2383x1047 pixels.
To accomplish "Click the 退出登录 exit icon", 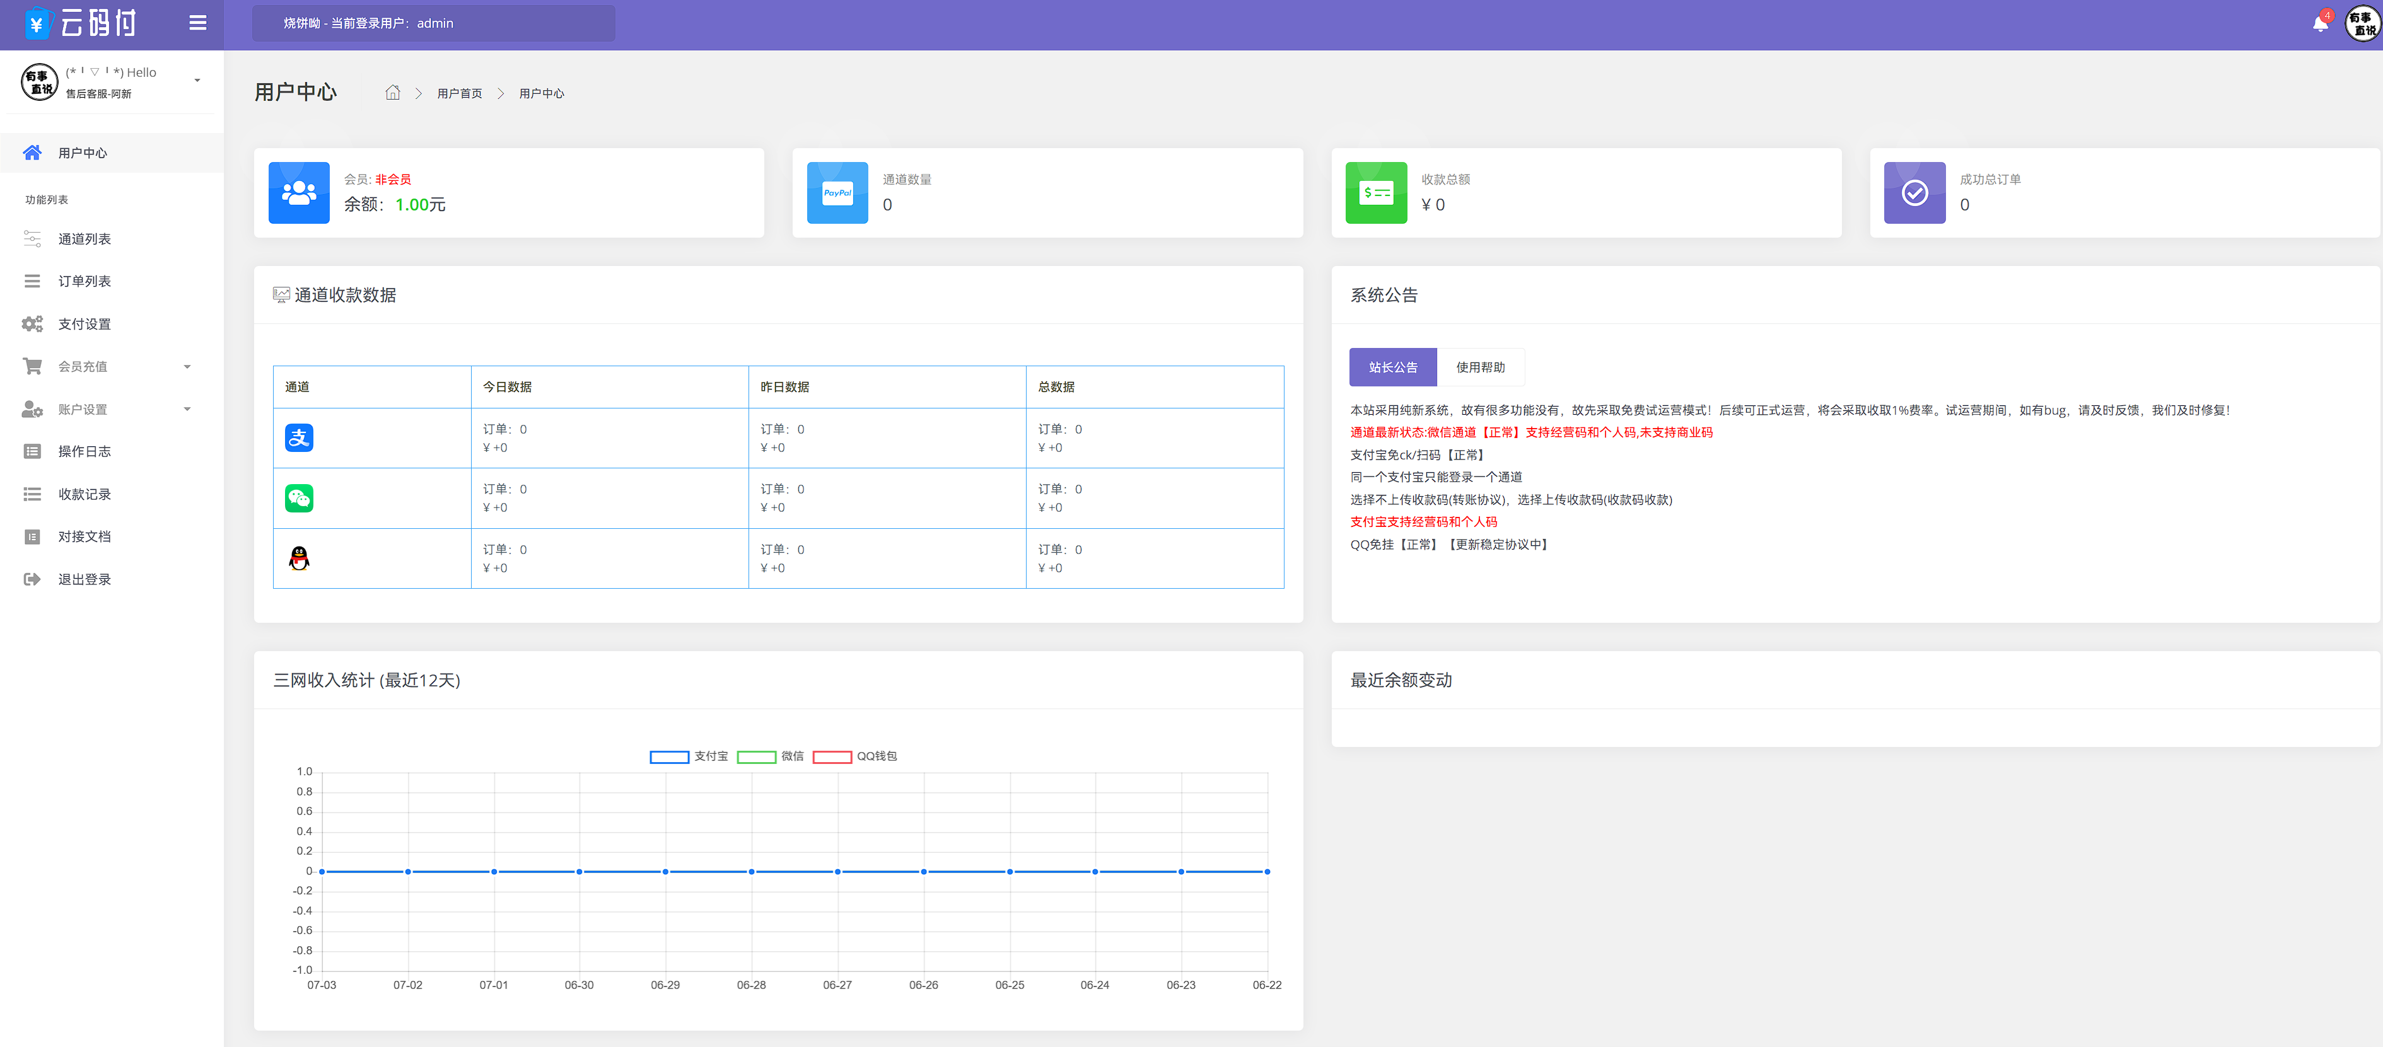I will 32,579.
